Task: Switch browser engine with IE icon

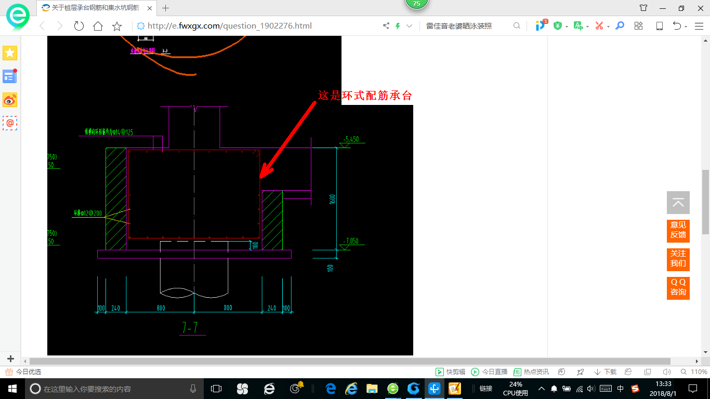Action: coord(628,372)
